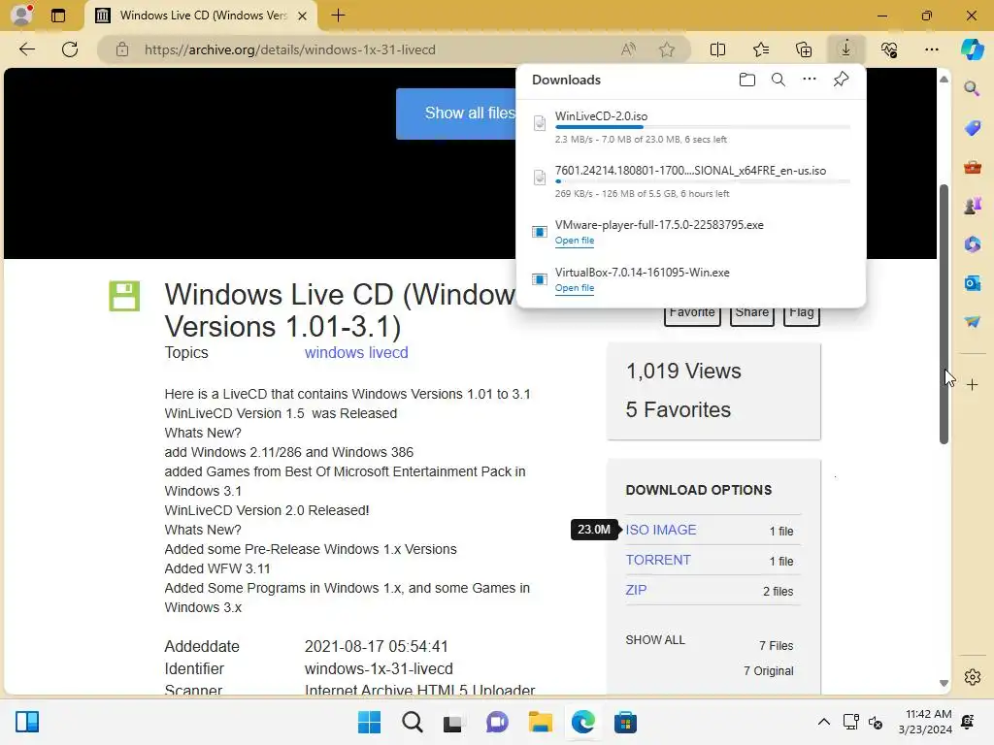Download the TORRENT option
The width and height of the screenshot is (994, 745).
click(x=658, y=560)
